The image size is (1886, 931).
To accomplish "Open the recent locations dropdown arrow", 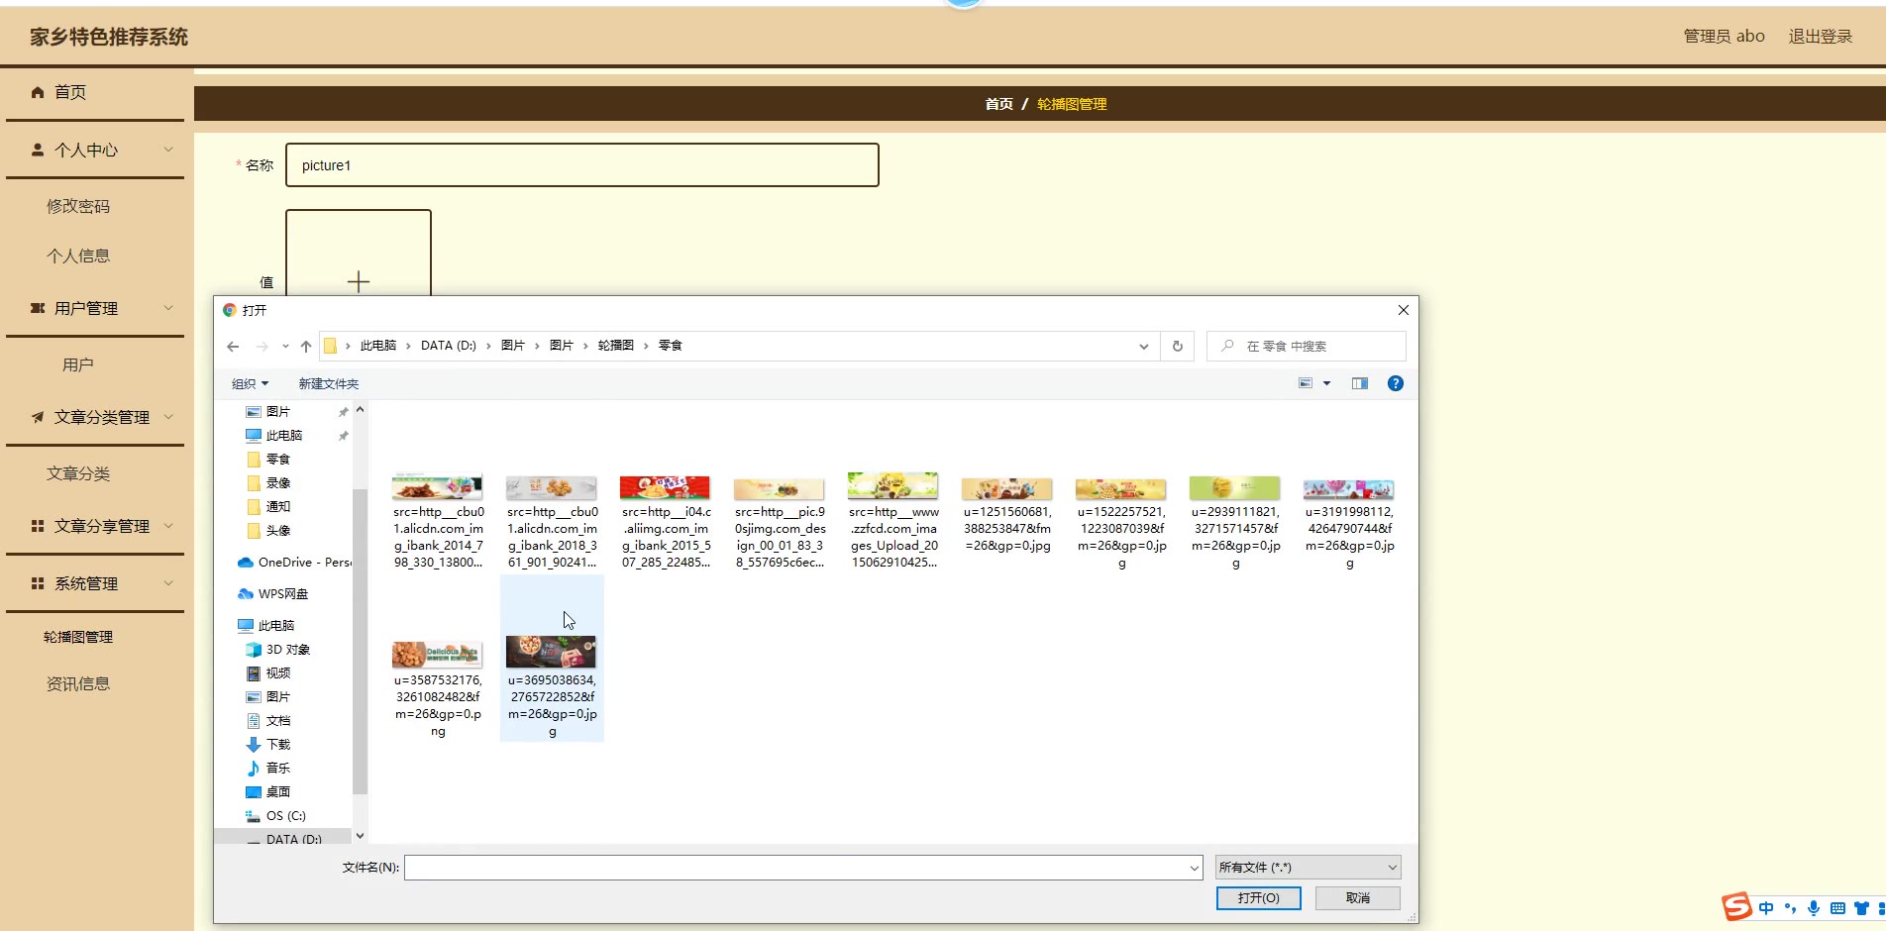I will [285, 346].
